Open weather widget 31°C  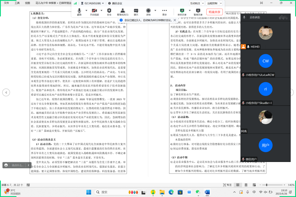pos(12,192)
